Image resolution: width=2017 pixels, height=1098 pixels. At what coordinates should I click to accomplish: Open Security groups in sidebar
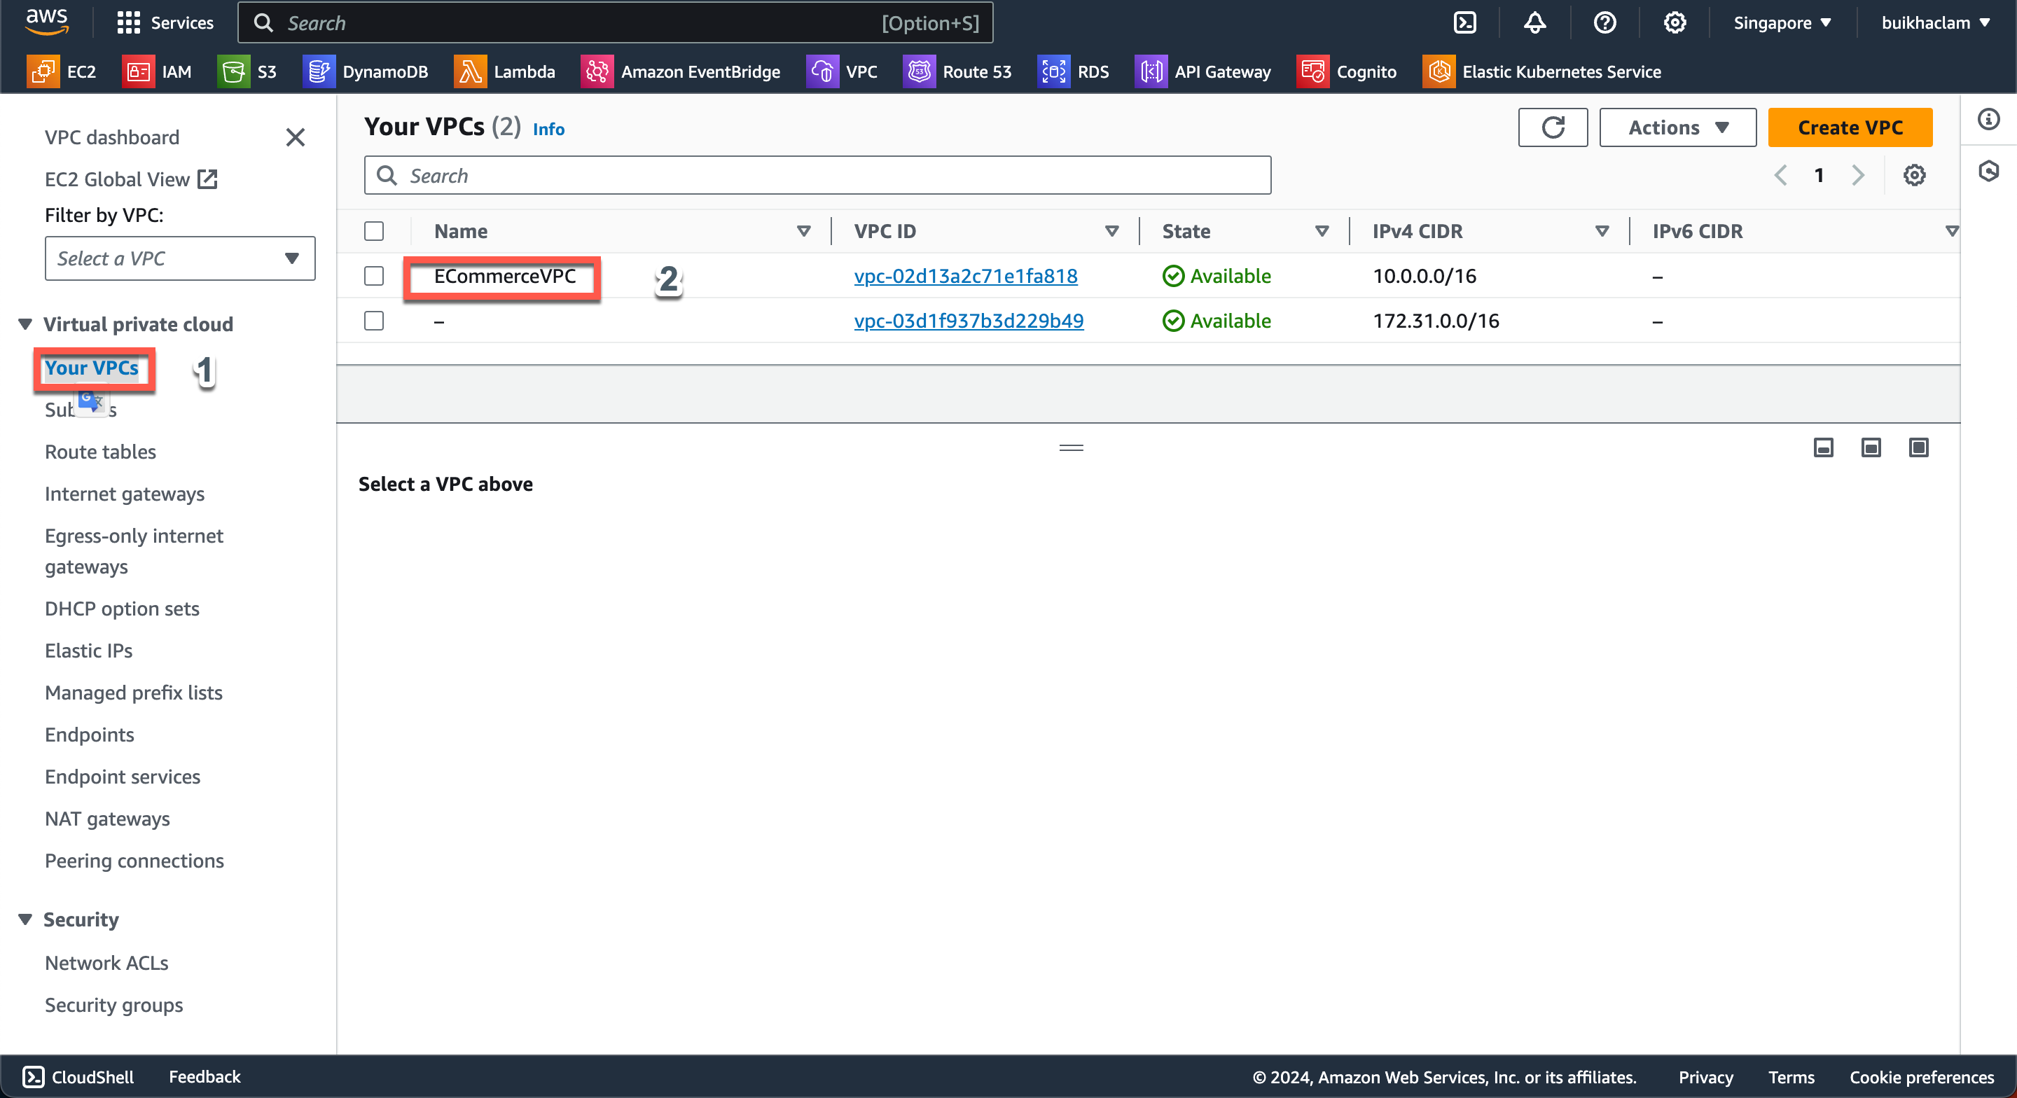coord(113,1005)
